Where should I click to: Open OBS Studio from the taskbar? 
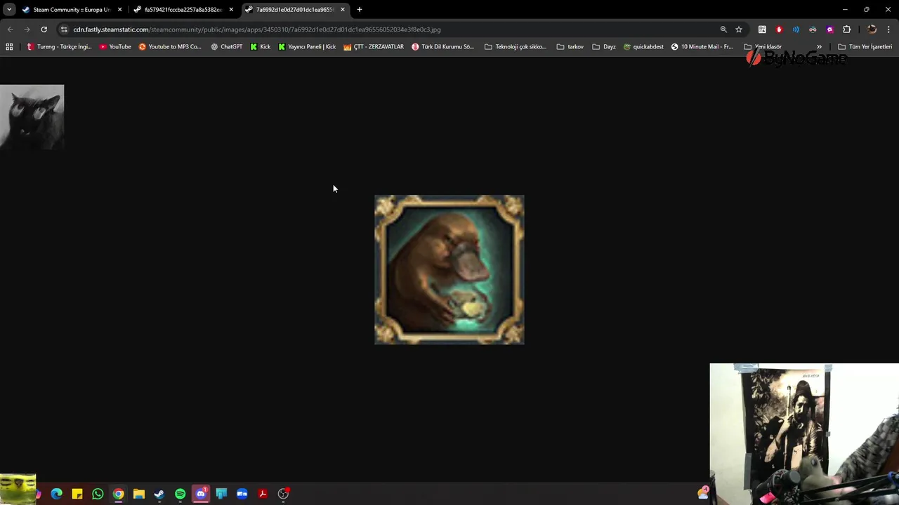click(283, 494)
